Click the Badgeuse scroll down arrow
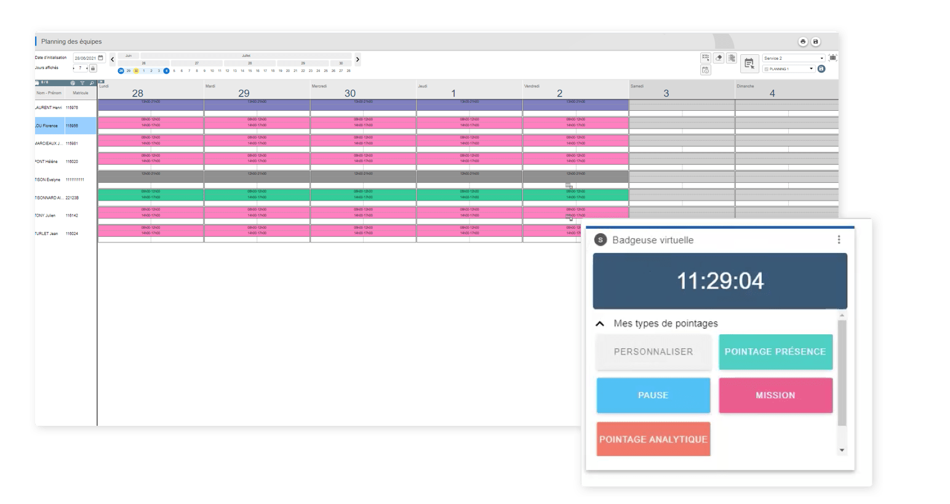Viewport: 950px width, 504px height. 842,450
